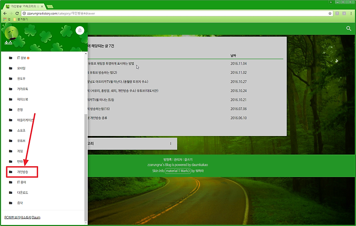Open the 페이스북 category
The width and height of the screenshot is (356, 226).
pyautogui.click(x=22, y=99)
